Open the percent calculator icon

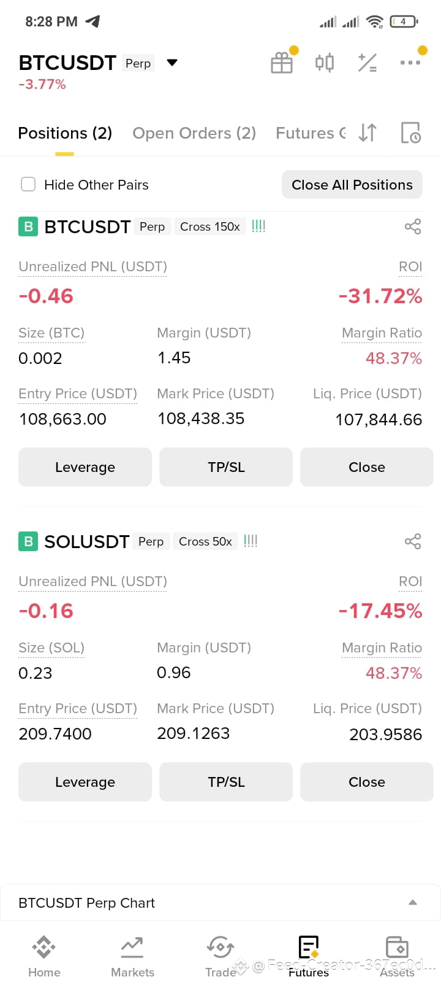click(x=367, y=63)
